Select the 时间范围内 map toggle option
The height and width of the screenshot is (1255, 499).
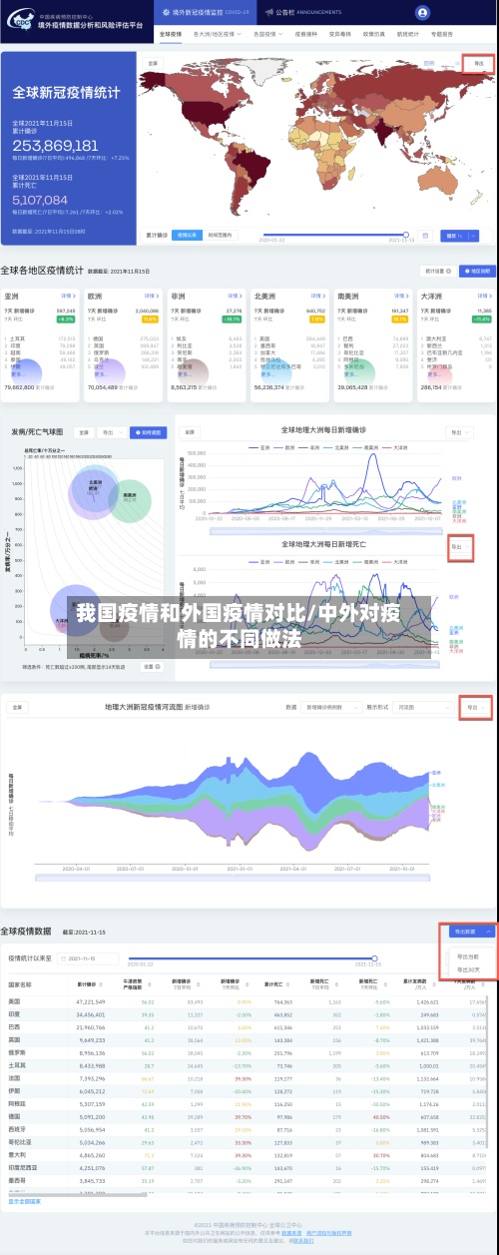(x=220, y=236)
